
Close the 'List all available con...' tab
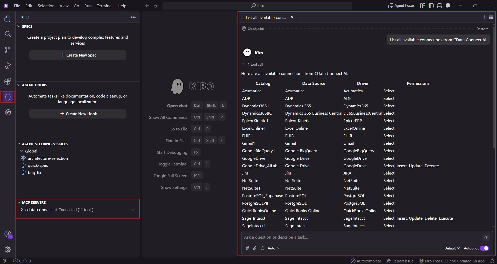(292, 17)
